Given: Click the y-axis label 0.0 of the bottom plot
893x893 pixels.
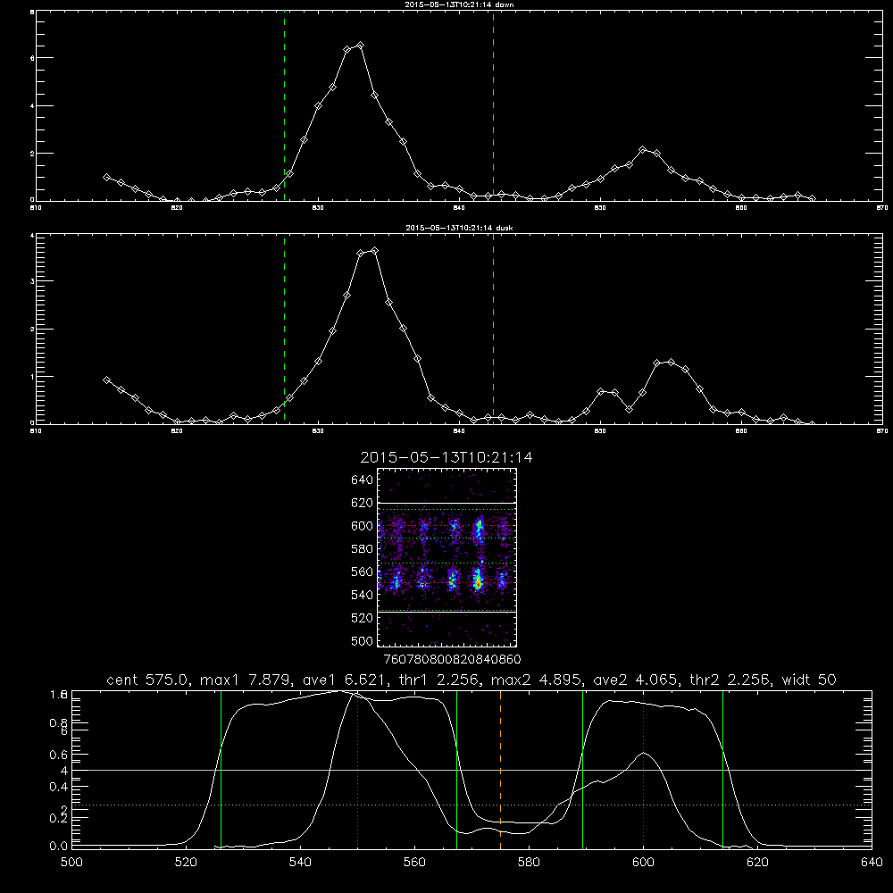Looking at the screenshot, I should point(59,846).
